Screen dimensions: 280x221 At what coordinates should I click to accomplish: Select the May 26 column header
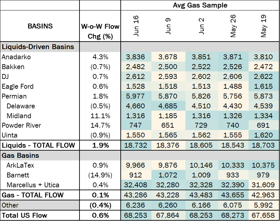(233, 26)
